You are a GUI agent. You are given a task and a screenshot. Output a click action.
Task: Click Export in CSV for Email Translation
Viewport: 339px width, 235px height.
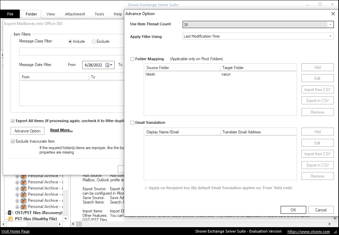click(x=317, y=165)
